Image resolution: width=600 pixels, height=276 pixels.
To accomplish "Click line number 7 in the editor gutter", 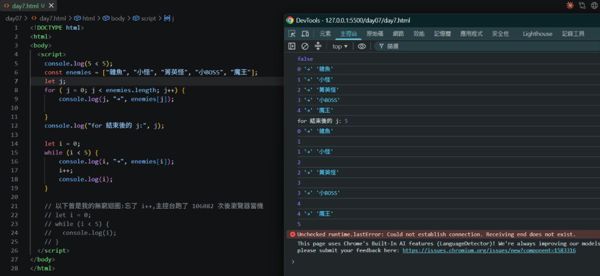I will (16, 81).
